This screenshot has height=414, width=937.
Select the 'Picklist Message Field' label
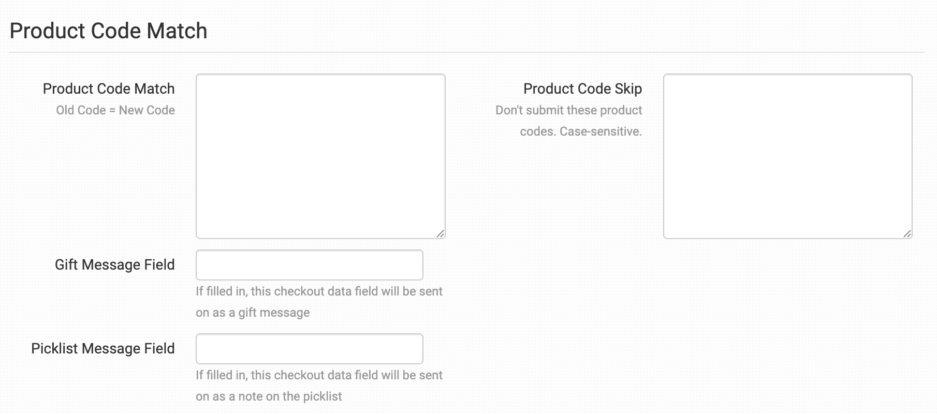103,349
